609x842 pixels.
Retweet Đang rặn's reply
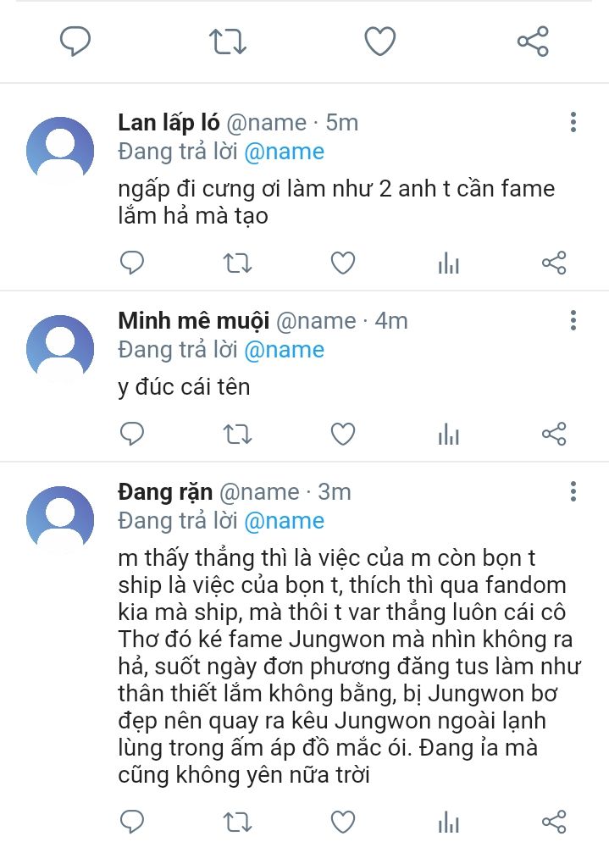coord(237,821)
